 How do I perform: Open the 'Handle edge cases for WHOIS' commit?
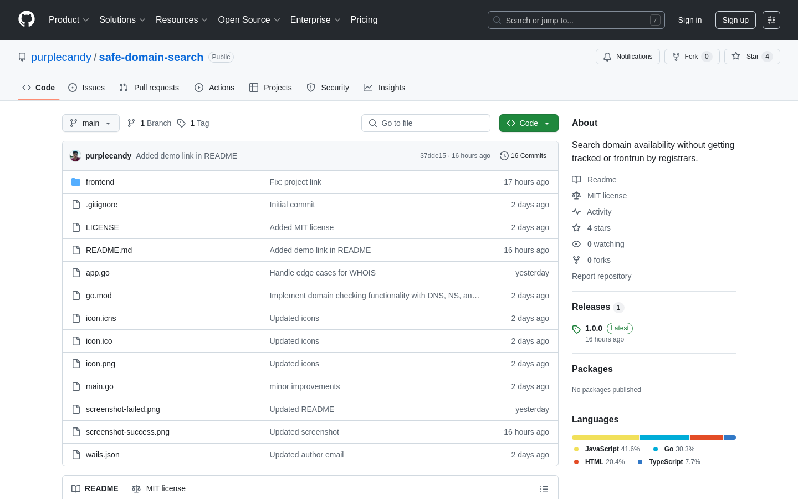(323, 273)
